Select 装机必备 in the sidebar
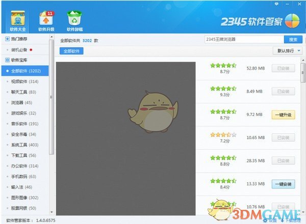 (25, 50)
